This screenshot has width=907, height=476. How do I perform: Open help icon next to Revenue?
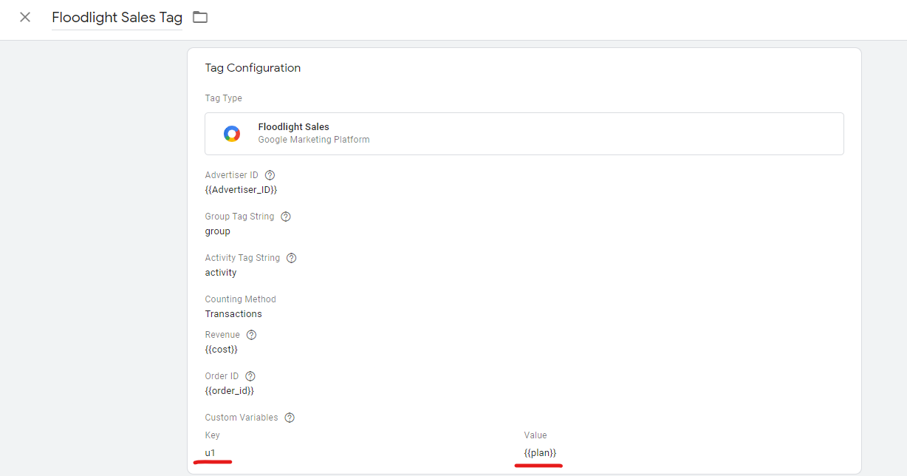[251, 335]
